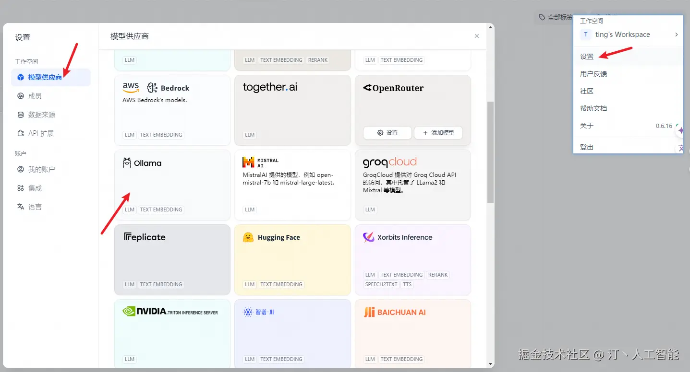The image size is (690, 372).
Task: Open the 全部标签 tag filter
Action: [x=556, y=17]
